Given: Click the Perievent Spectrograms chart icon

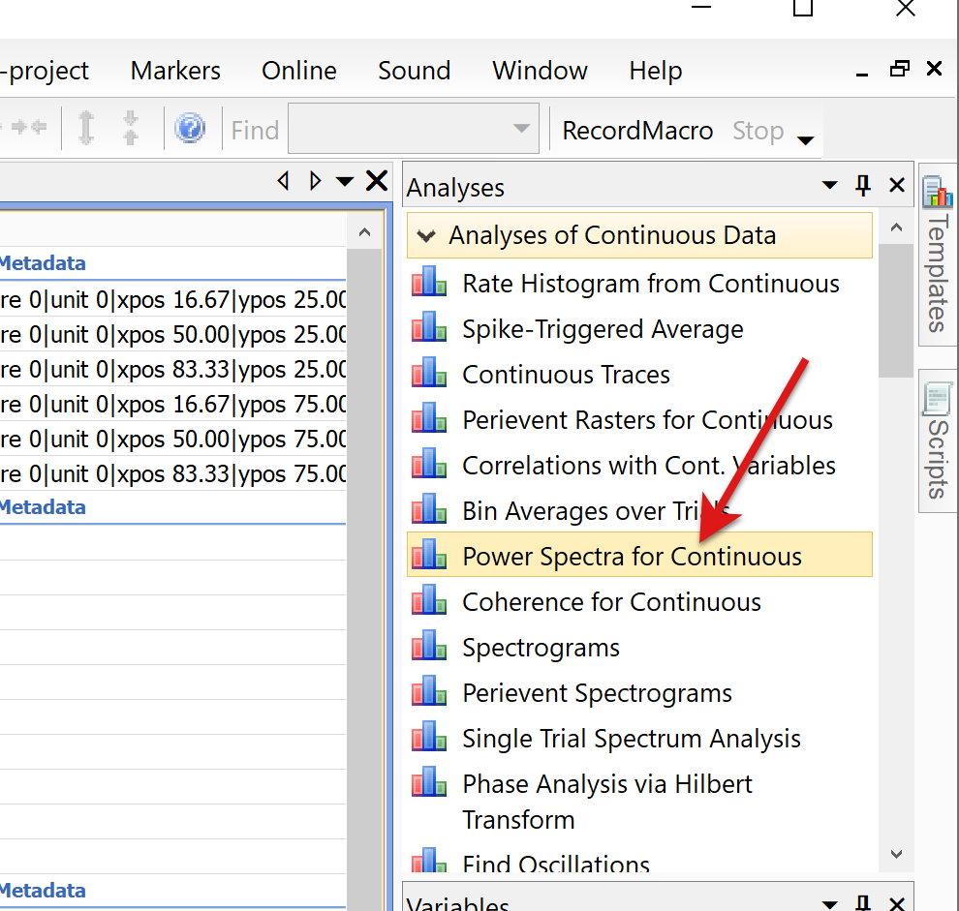Looking at the screenshot, I should (429, 690).
